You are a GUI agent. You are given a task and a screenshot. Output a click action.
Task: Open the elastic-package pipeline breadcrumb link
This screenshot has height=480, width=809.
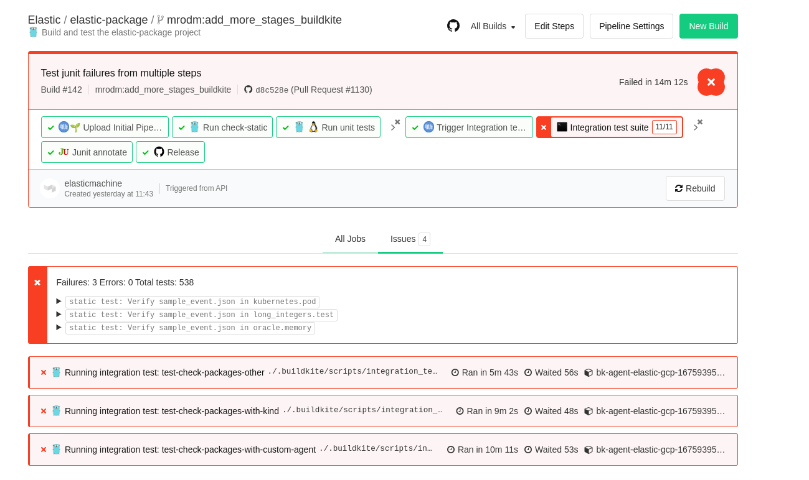coord(109,20)
